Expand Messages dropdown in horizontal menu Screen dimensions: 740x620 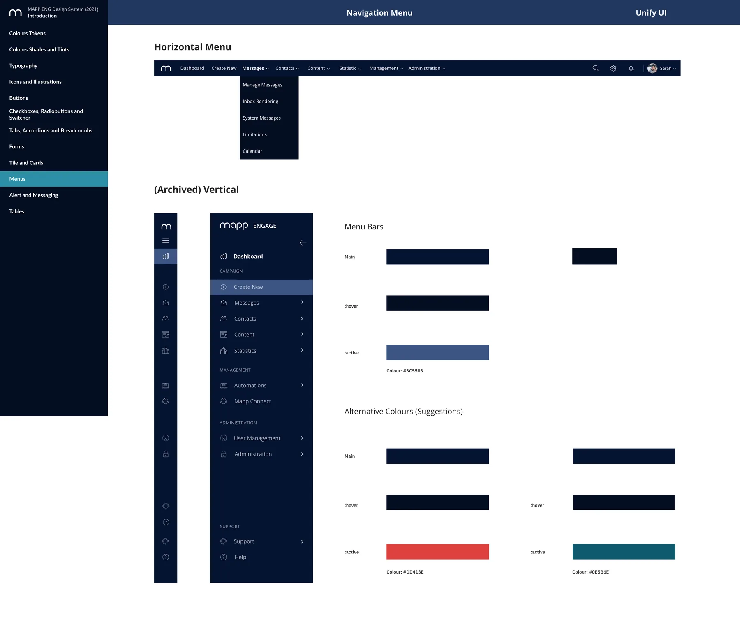coord(256,68)
